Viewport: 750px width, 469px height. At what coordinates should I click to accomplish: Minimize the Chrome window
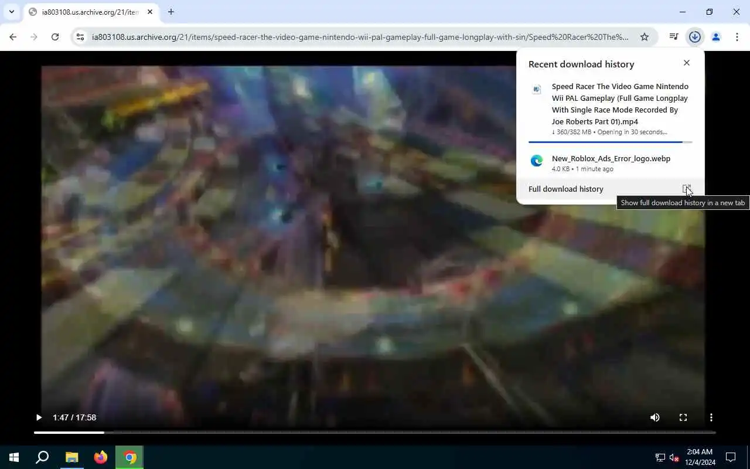coord(683,12)
